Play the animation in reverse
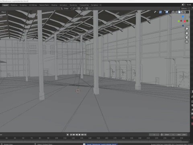 pos(77,135)
